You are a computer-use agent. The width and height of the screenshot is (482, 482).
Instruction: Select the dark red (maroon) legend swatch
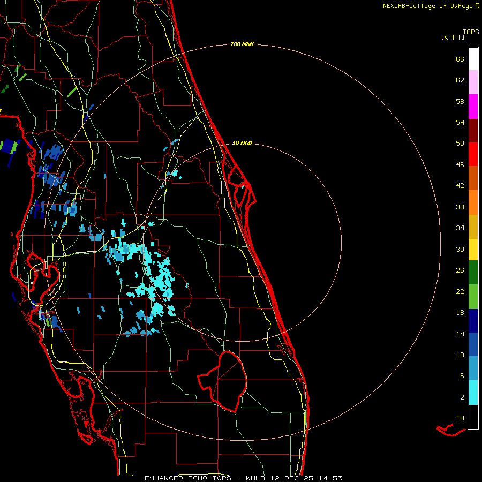[473, 131]
